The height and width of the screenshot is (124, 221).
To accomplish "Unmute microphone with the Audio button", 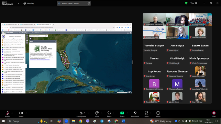I will [x=8, y=114].
